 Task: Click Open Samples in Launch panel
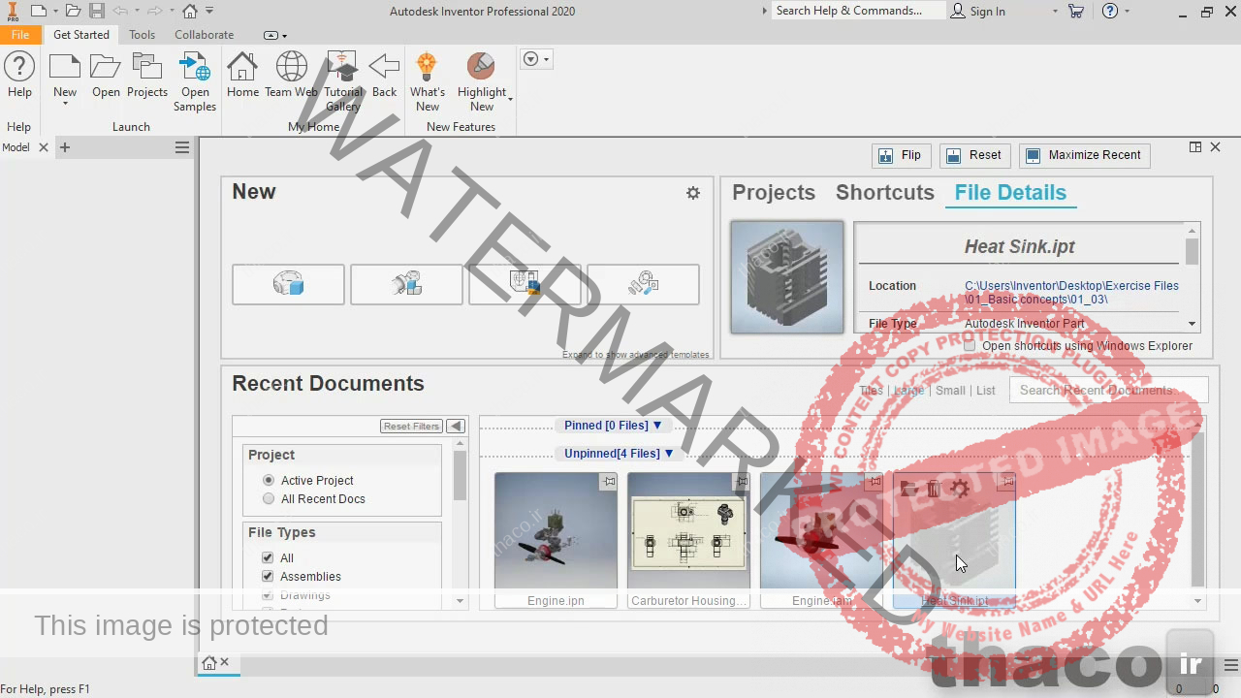(195, 82)
